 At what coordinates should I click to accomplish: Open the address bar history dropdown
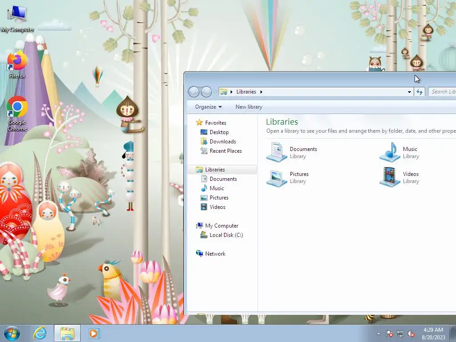pos(410,92)
